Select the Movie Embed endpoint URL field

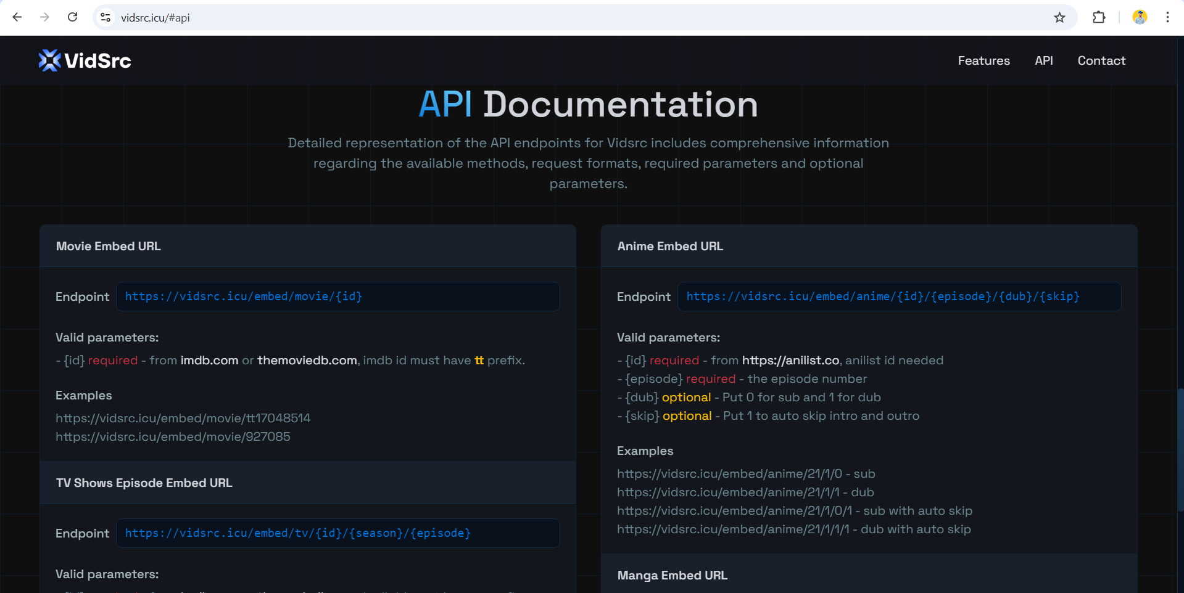338,296
